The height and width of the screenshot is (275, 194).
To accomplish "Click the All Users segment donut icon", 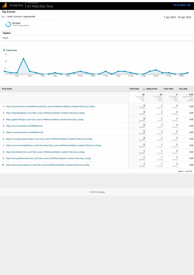I will coord(8,24).
